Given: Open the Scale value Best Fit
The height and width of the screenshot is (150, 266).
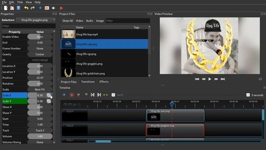Looking at the screenshot, I should click(40, 90).
